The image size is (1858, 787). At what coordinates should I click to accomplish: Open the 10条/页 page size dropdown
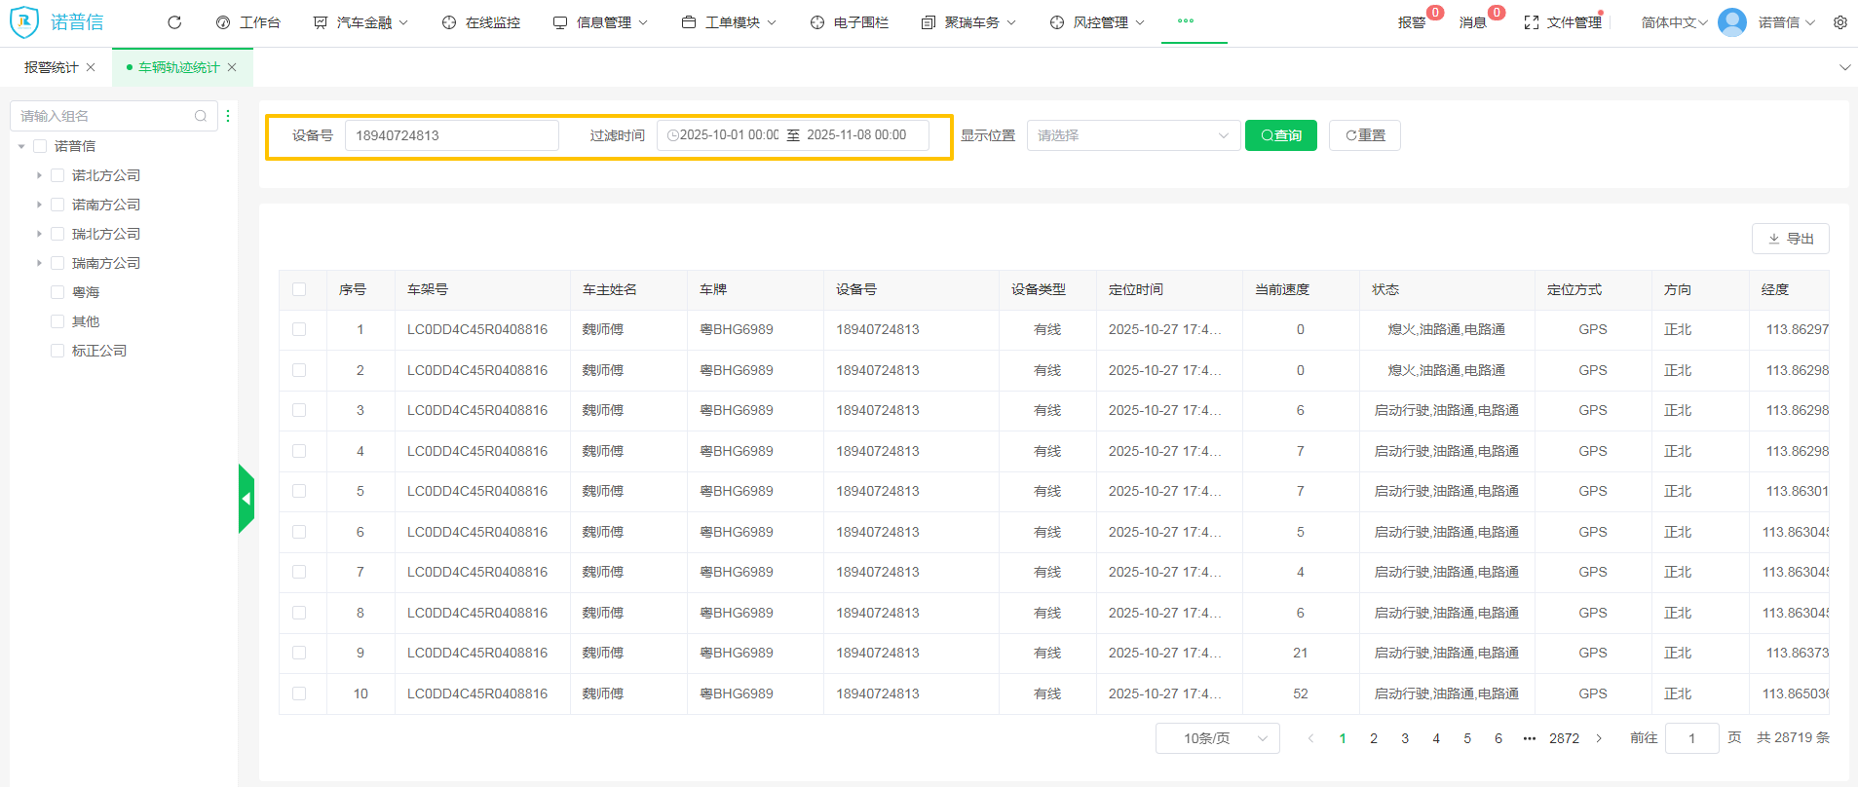tap(1217, 738)
